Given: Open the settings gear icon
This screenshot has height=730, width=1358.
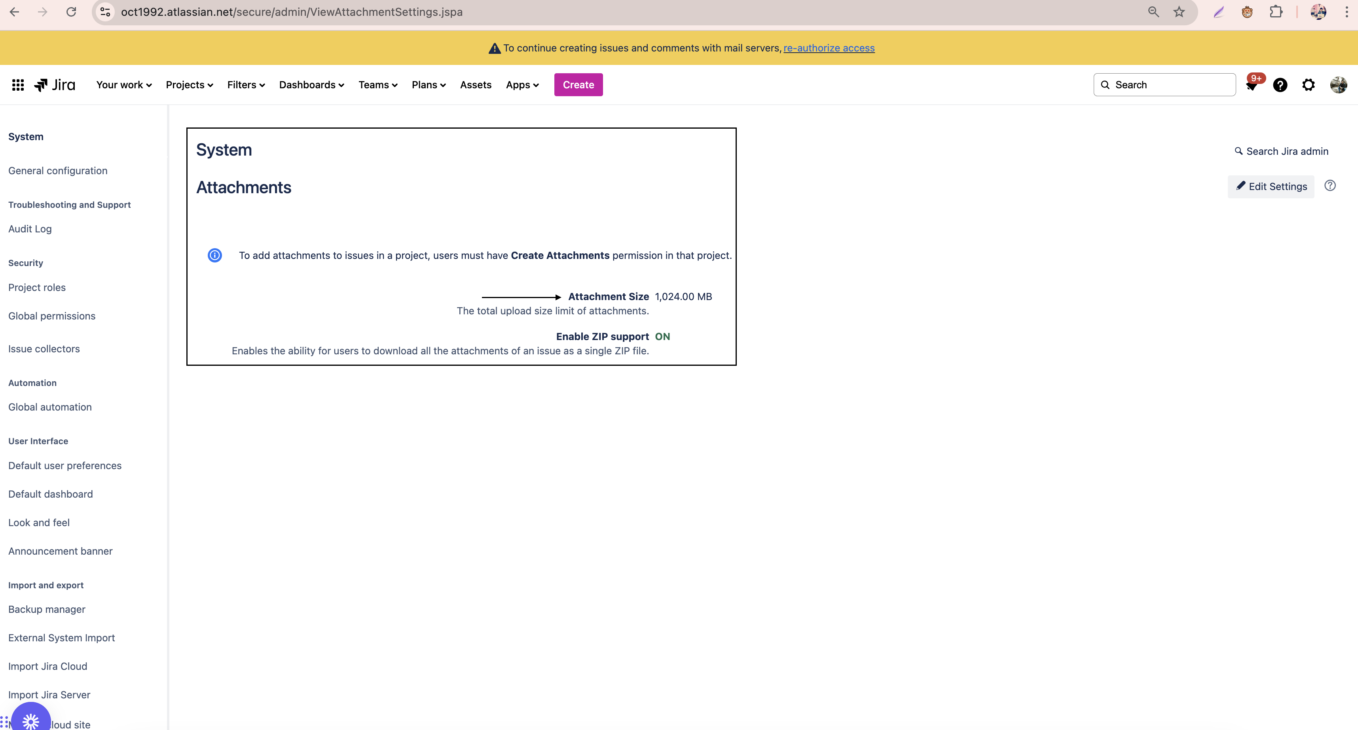Looking at the screenshot, I should [x=1309, y=85].
